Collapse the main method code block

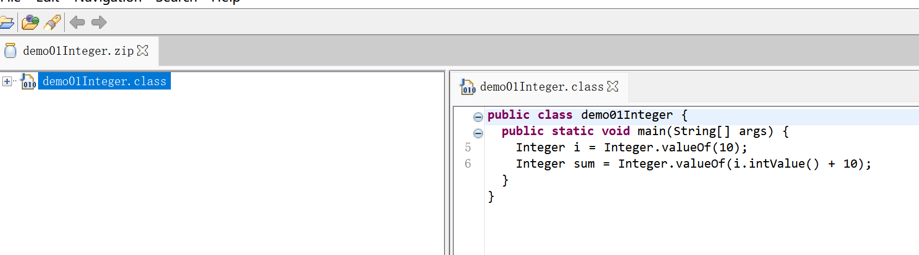478,133
